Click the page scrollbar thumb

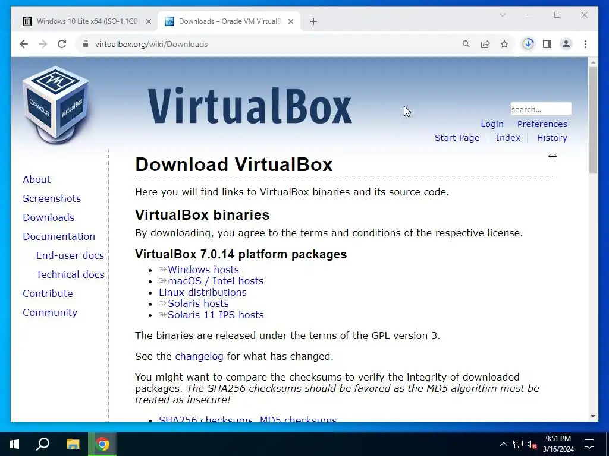tap(593, 120)
